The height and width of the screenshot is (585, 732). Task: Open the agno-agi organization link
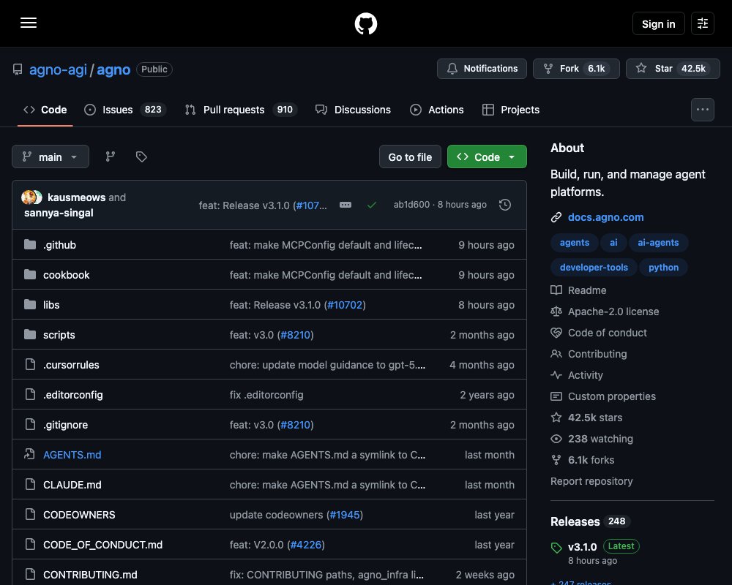click(x=58, y=69)
